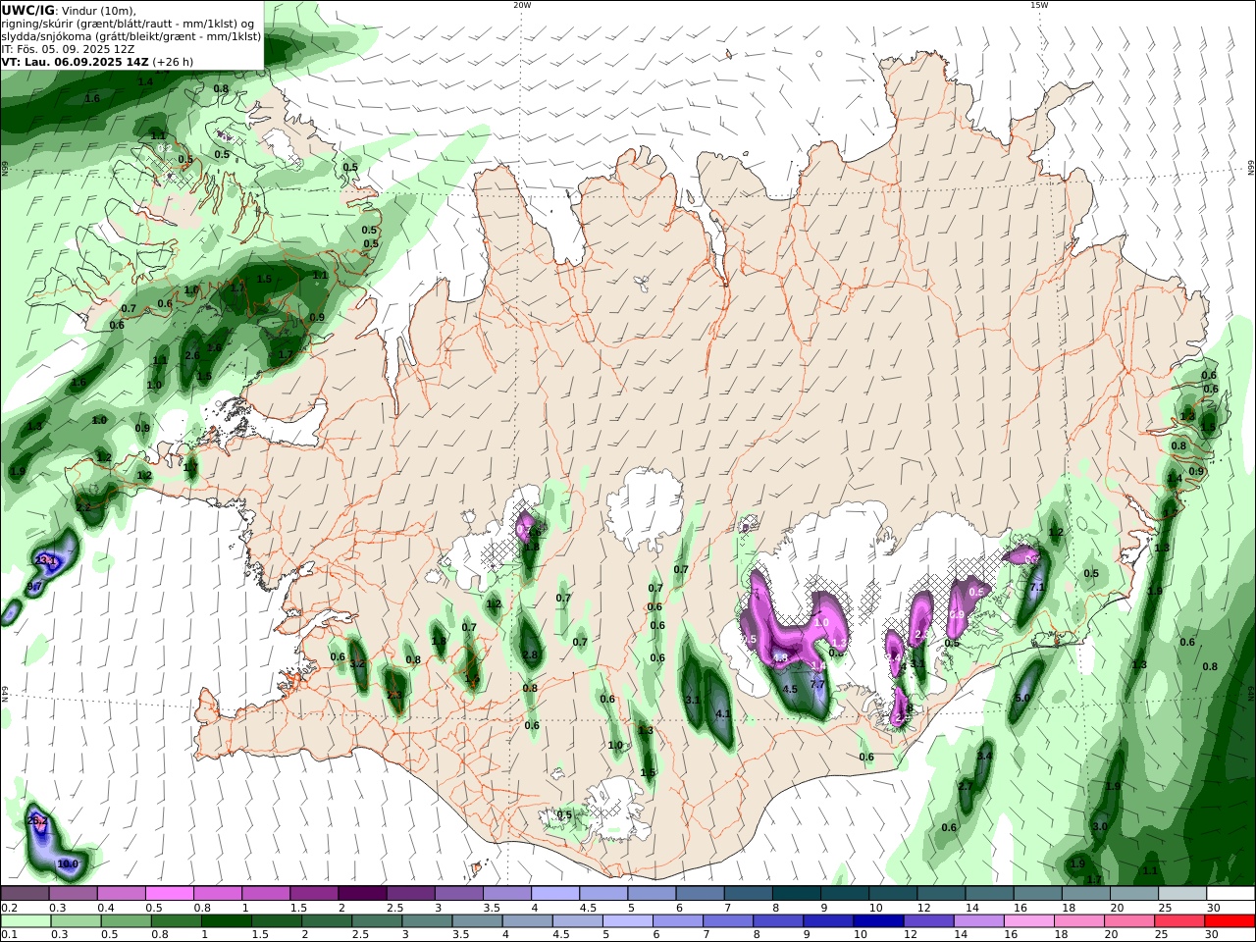1256x942 pixels.
Task: Click the "10.0" precipitation value offshore southwest
Action: [68, 863]
